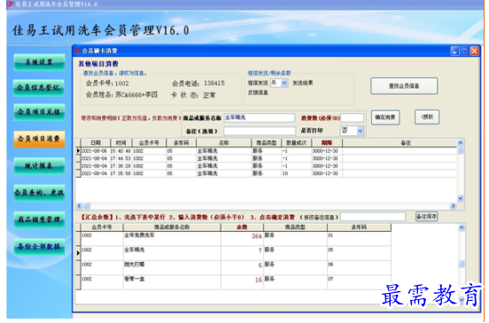Click the balance table vertical scrollbar thumb
Image resolution: width=489 pixels, height=323 pixels.
pyautogui.click(x=462, y=264)
